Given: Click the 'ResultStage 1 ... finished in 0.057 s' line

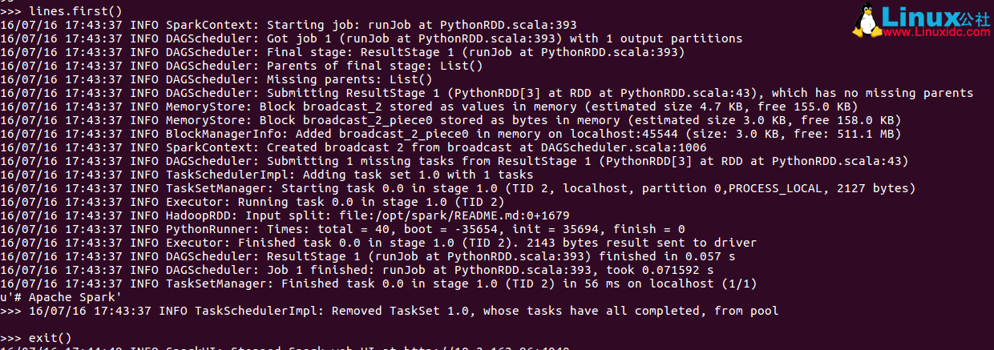Looking at the screenshot, I should pos(451,256).
